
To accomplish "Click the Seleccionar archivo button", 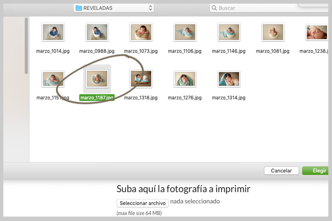I will point(143,203).
